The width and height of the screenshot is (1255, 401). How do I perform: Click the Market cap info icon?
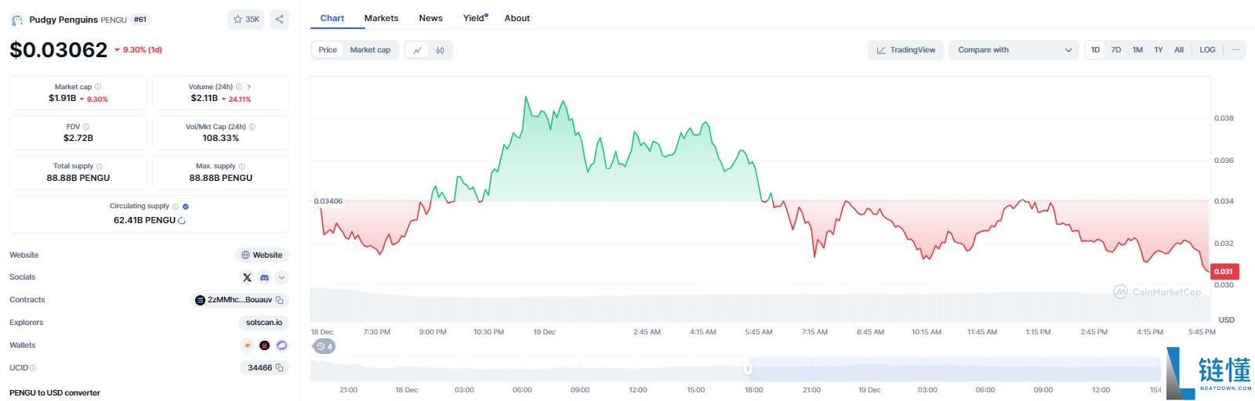click(98, 87)
